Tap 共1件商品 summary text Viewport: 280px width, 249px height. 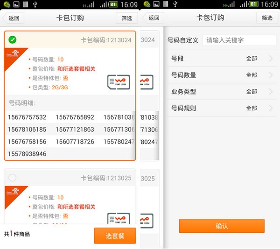coord(17,234)
